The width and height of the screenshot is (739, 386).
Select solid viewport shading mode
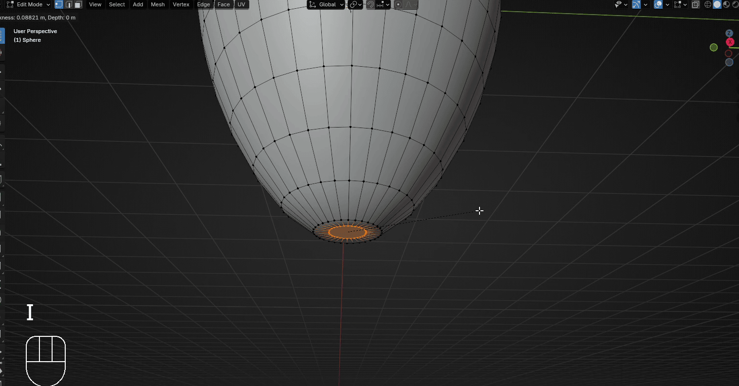click(717, 4)
